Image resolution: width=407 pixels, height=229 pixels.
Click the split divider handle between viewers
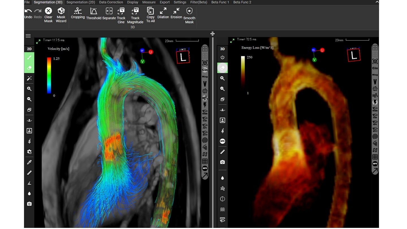point(213,34)
